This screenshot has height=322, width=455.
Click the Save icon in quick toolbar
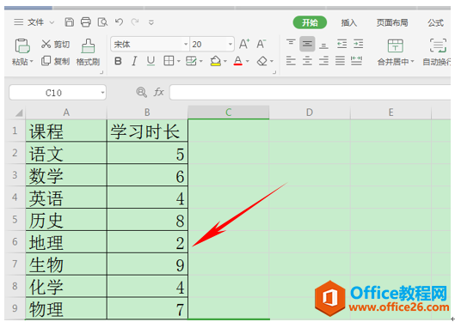(69, 22)
